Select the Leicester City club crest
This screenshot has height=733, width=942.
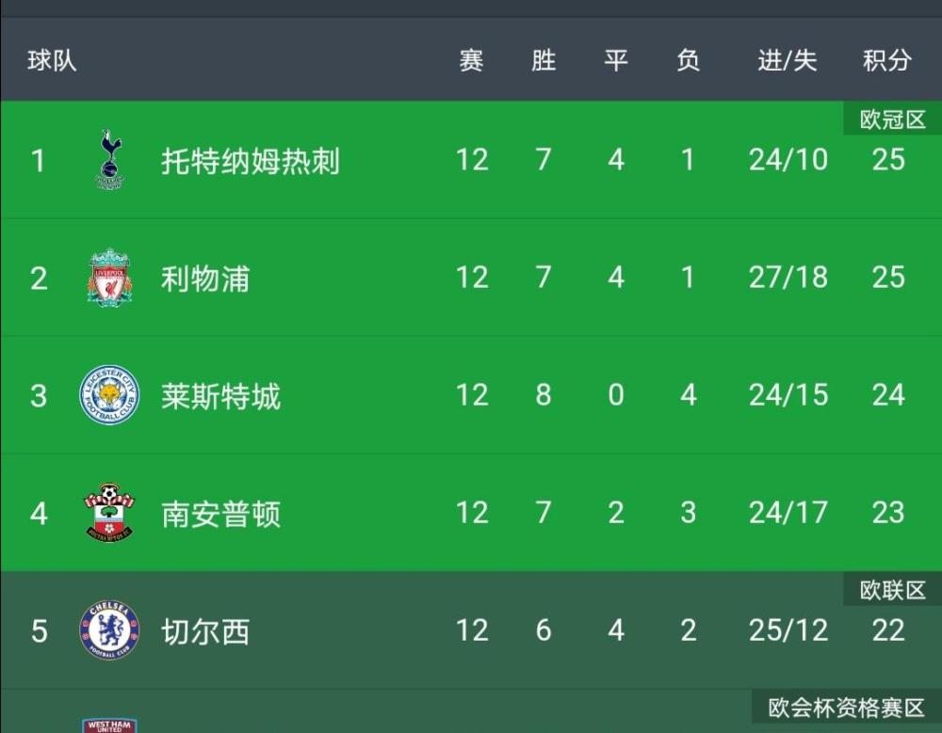(x=109, y=395)
